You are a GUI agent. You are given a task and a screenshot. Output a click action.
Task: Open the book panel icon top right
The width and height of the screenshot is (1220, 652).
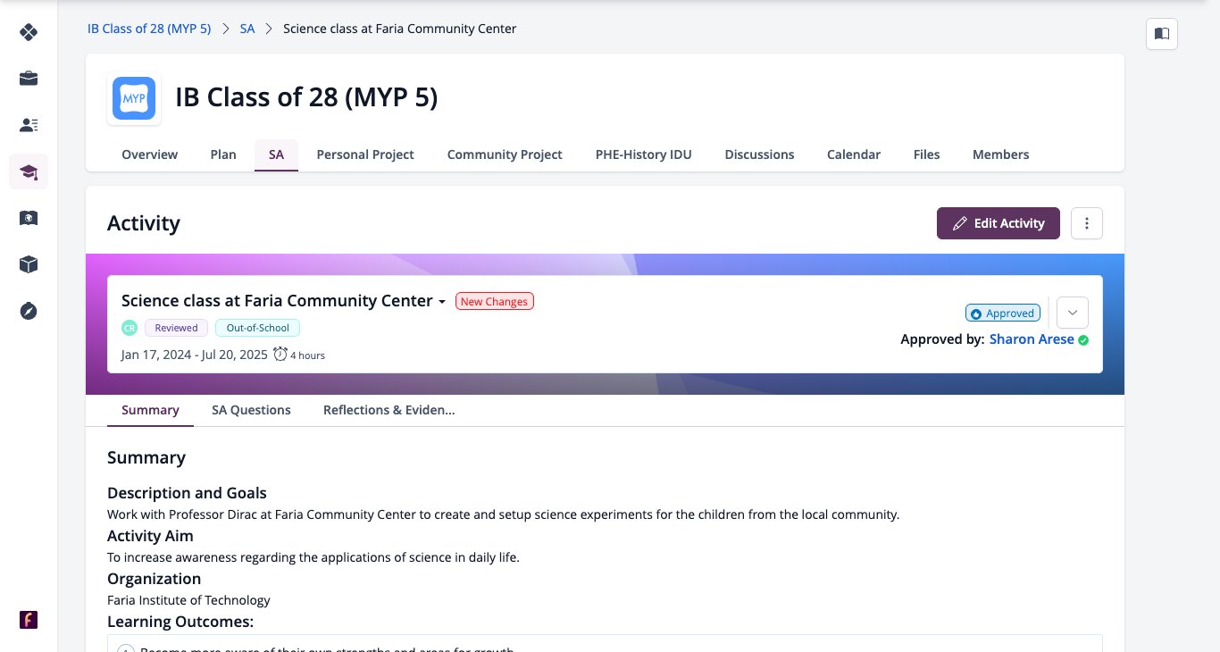pos(1162,34)
